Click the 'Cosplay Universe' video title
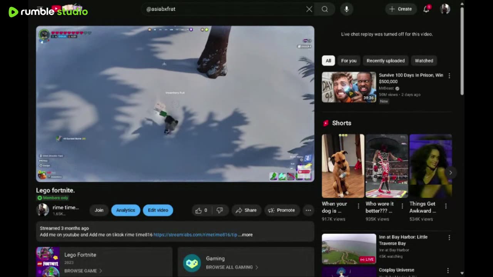This screenshot has height=277, width=493. (396, 270)
